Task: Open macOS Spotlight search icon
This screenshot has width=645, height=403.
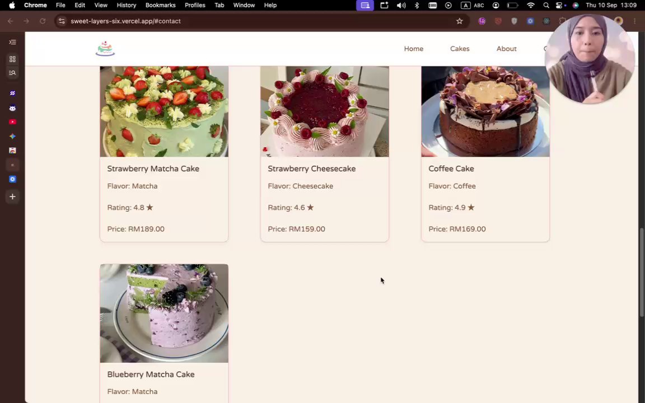Action: click(x=546, y=6)
